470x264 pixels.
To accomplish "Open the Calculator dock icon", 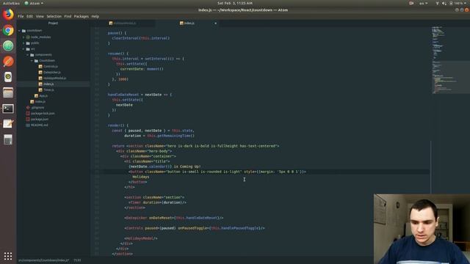I will (x=8, y=139).
